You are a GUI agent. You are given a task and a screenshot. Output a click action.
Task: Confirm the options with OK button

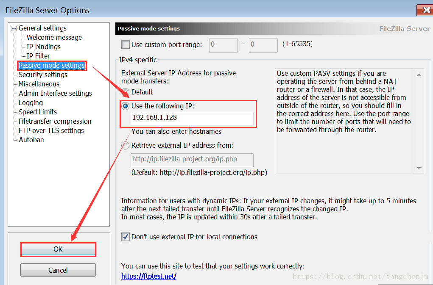click(58, 249)
